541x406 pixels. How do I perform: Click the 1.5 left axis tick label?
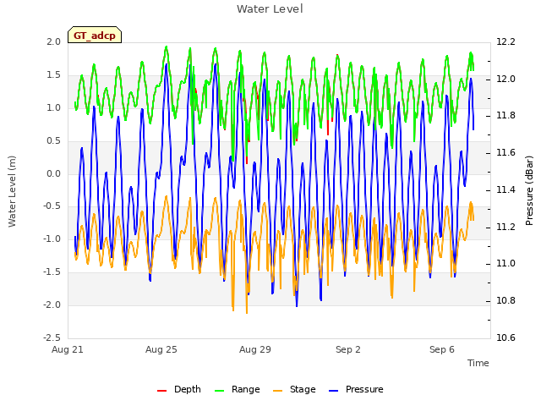54,75
